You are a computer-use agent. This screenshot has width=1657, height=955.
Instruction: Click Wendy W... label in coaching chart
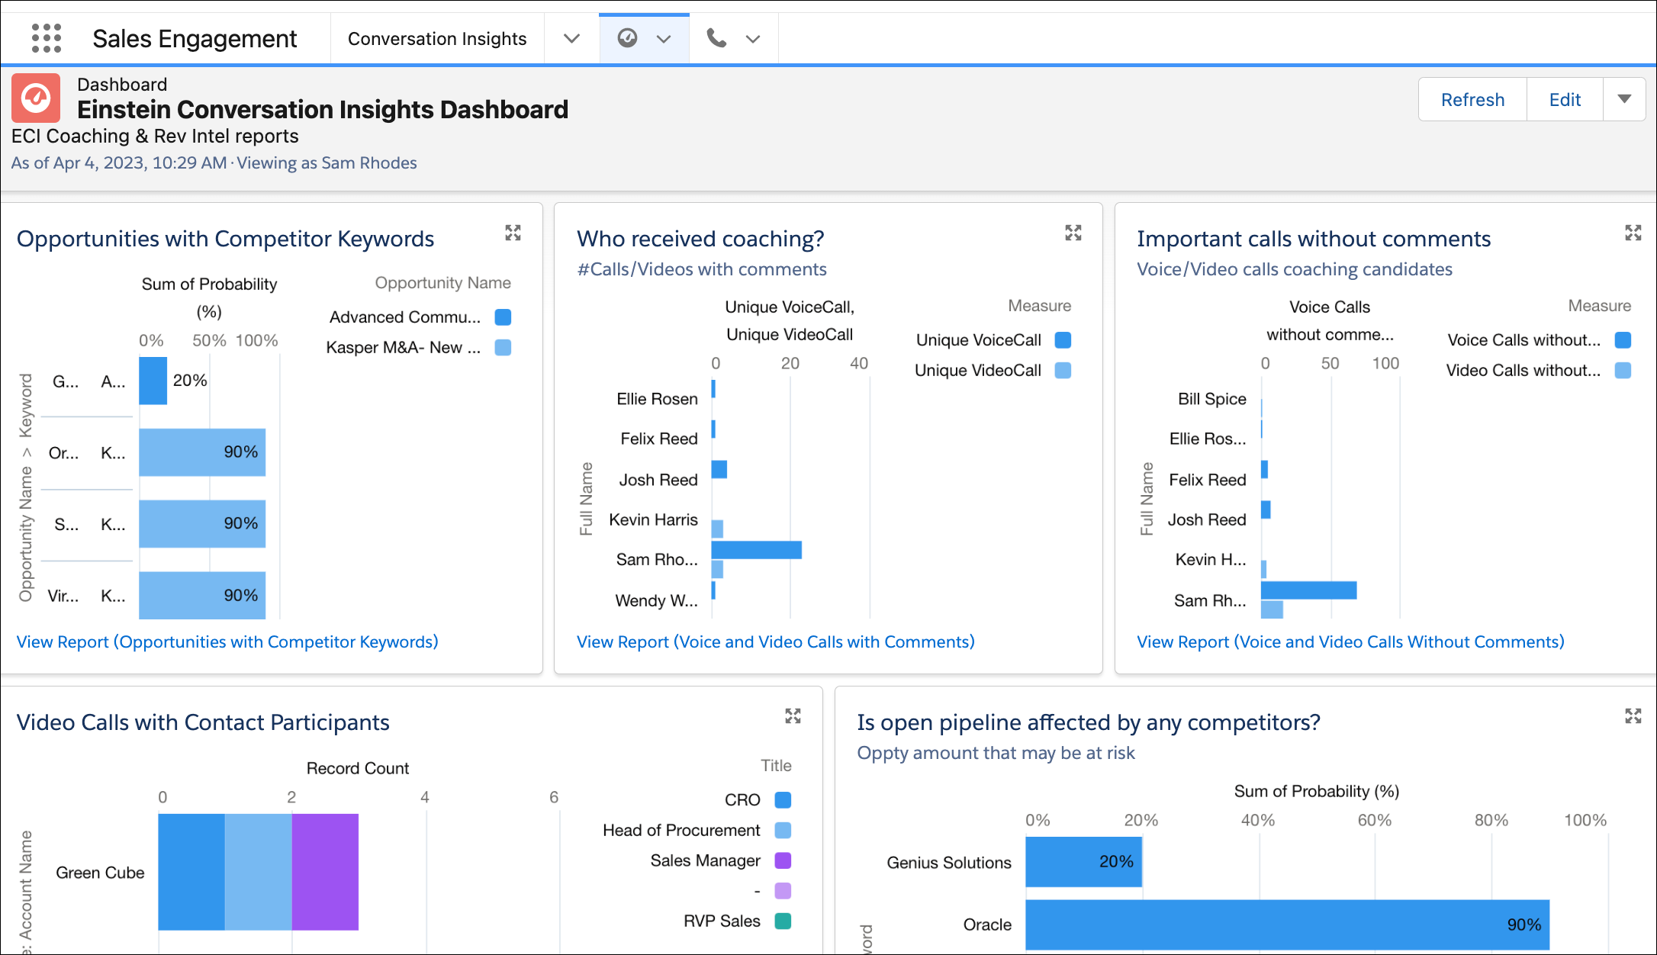tap(656, 601)
